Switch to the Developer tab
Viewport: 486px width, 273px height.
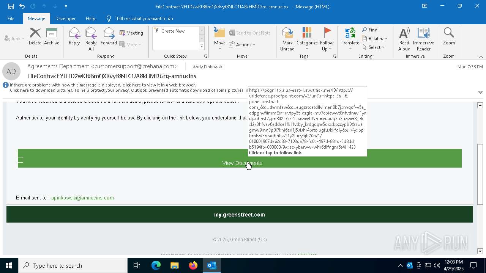pyautogui.click(x=65, y=18)
